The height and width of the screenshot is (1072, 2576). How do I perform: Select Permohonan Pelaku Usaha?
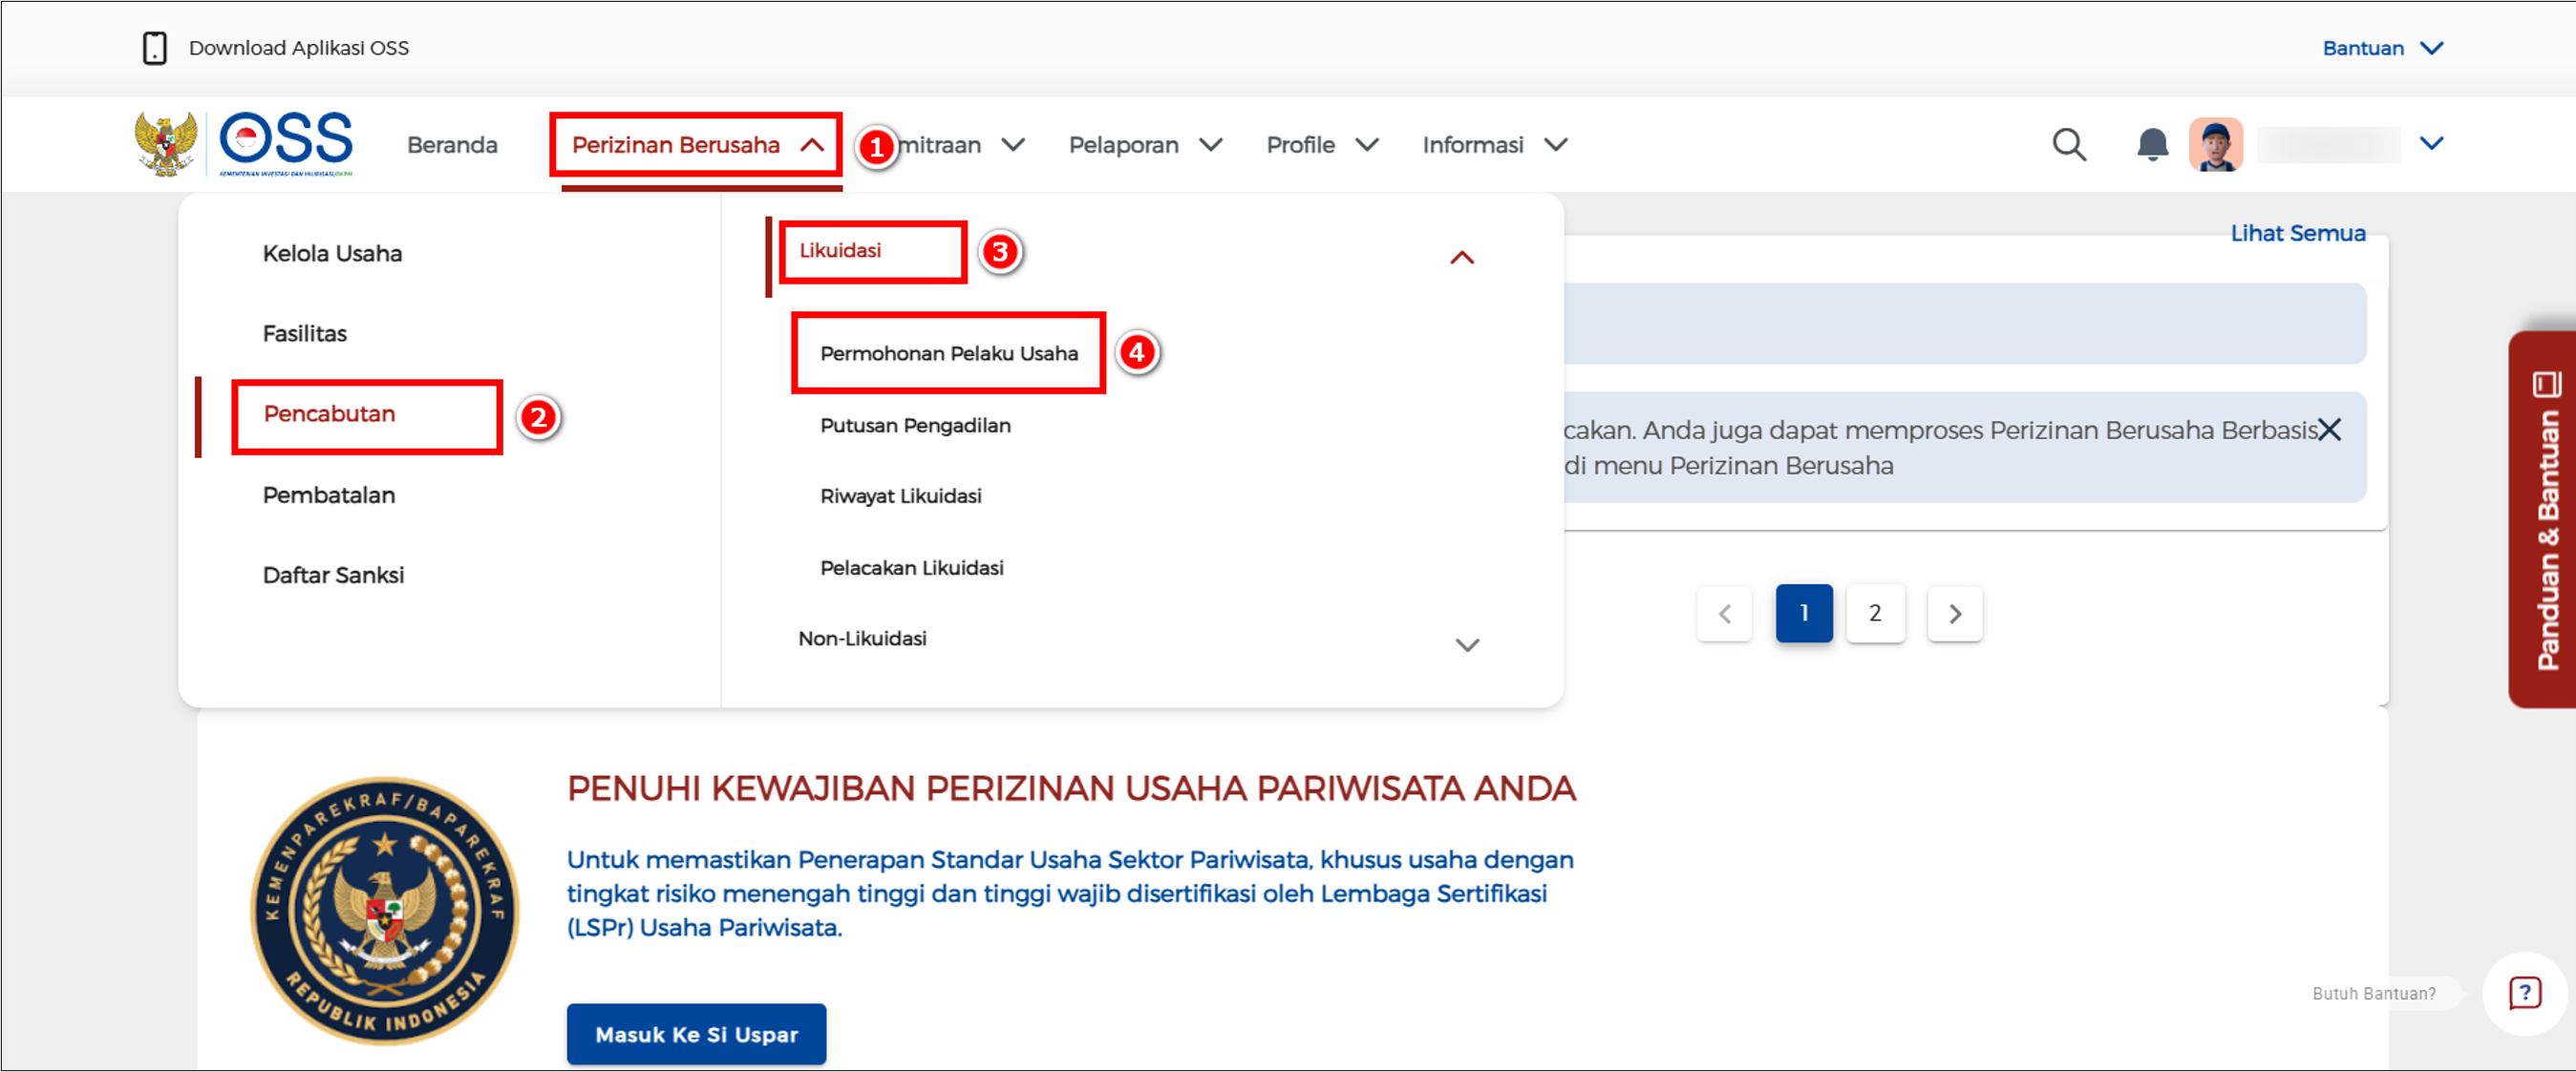[948, 352]
